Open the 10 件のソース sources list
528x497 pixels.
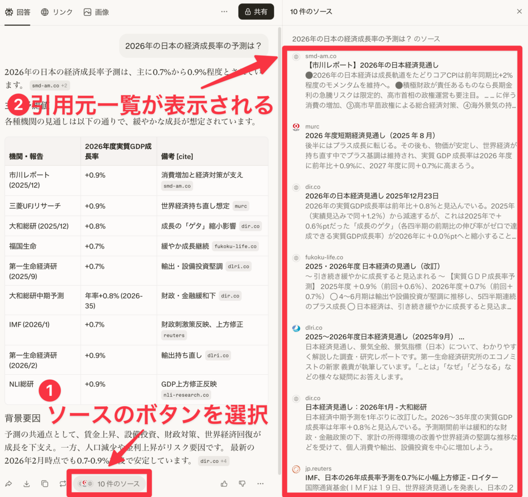[109, 483]
